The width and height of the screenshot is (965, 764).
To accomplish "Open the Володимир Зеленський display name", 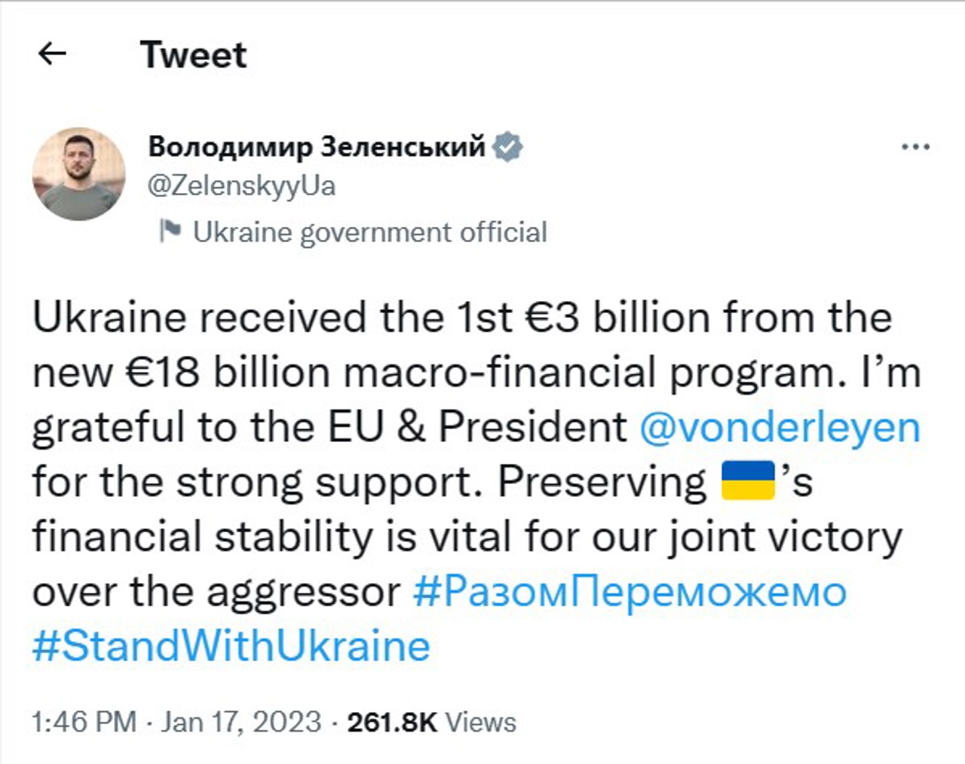I will (x=317, y=146).
